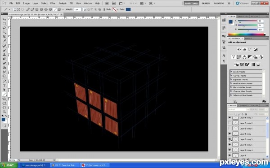Select the Pen tool
This screenshot has width=270, height=168.
coord(4,81)
